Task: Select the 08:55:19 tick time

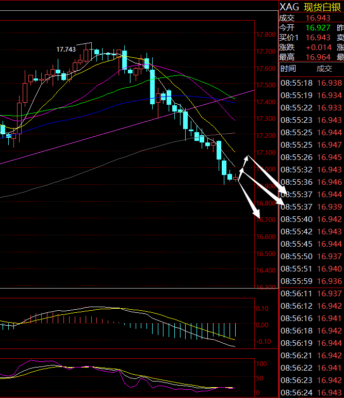Action: (297, 95)
